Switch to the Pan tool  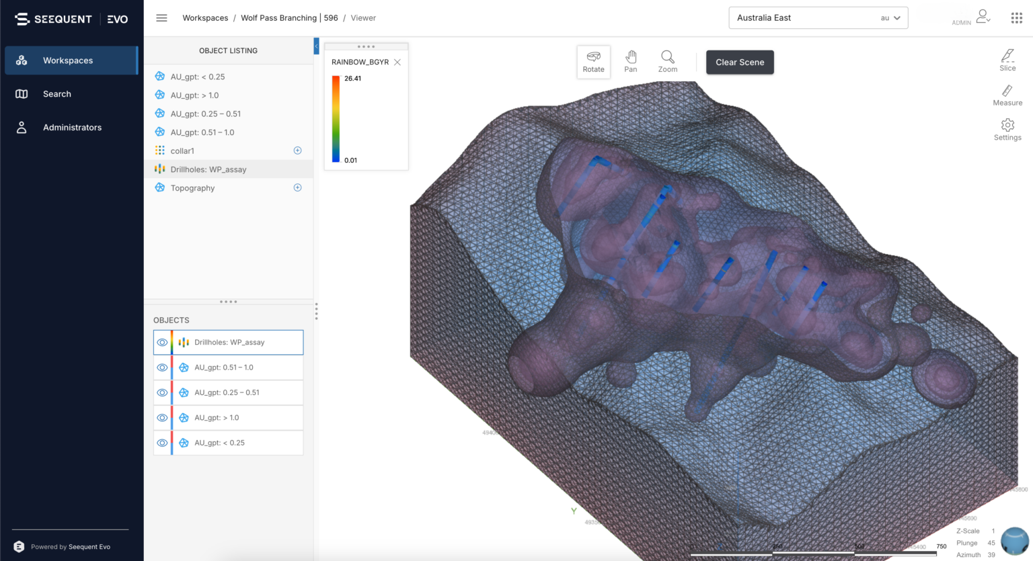click(x=630, y=61)
